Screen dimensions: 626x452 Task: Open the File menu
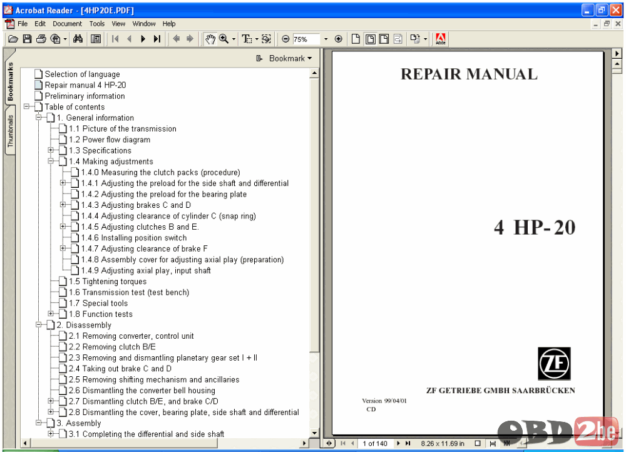23,24
